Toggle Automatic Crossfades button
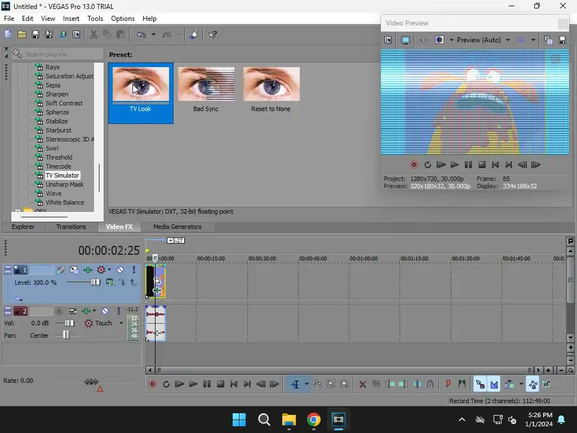 pyautogui.click(x=494, y=384)
